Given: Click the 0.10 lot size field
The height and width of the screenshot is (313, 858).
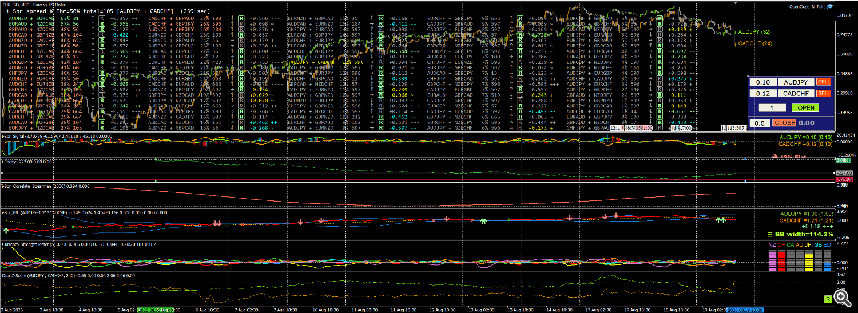Looking at the screenshot, I should pyautogui.click(x=762, y=82).
